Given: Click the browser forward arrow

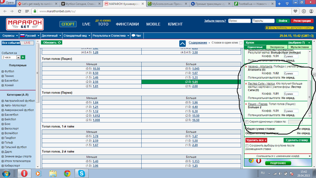Looking at the screenshot, I should [x=12, y=11].
